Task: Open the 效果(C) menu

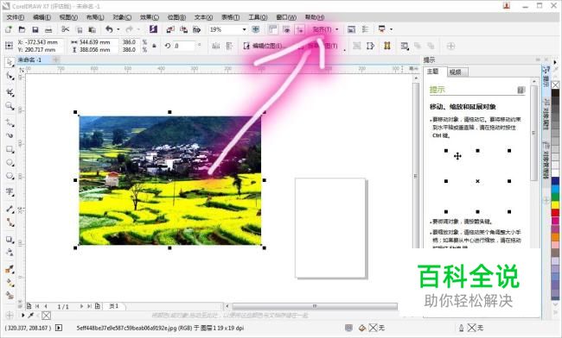Action: (149, 17)
